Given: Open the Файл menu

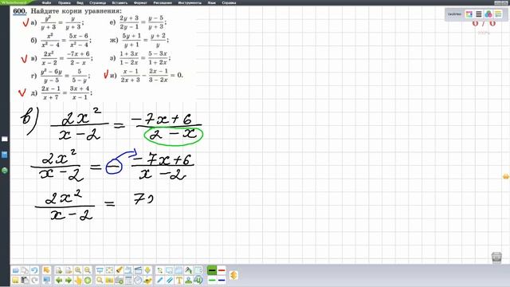Looking at the screenshot, I should click(46, 2).
